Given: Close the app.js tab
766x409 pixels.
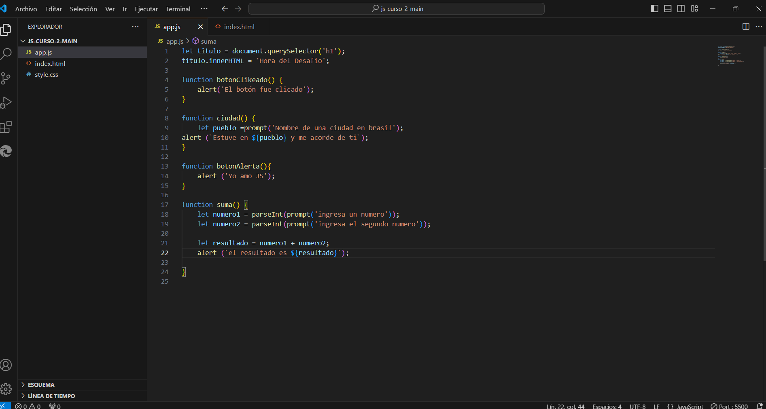Looking at the screenshot, I should pyautogui.click(x=200, y=27).
